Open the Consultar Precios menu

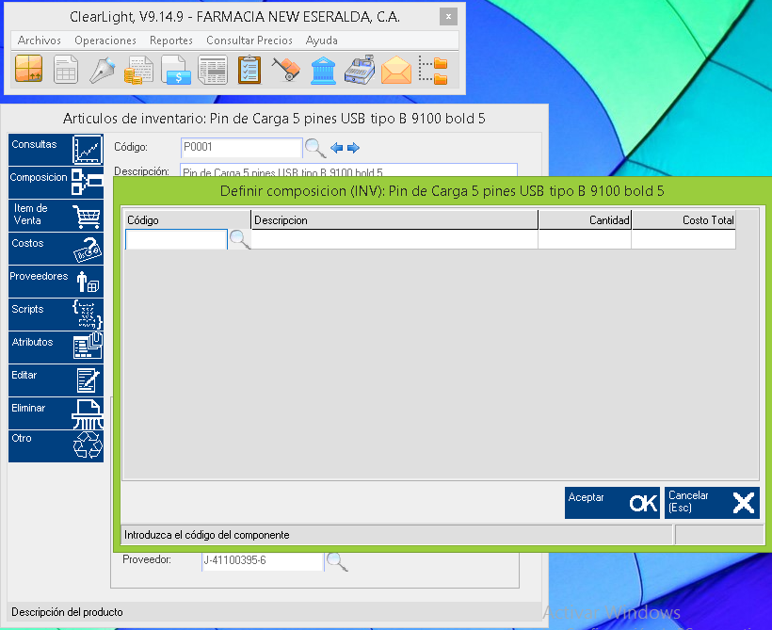(249, 40)
